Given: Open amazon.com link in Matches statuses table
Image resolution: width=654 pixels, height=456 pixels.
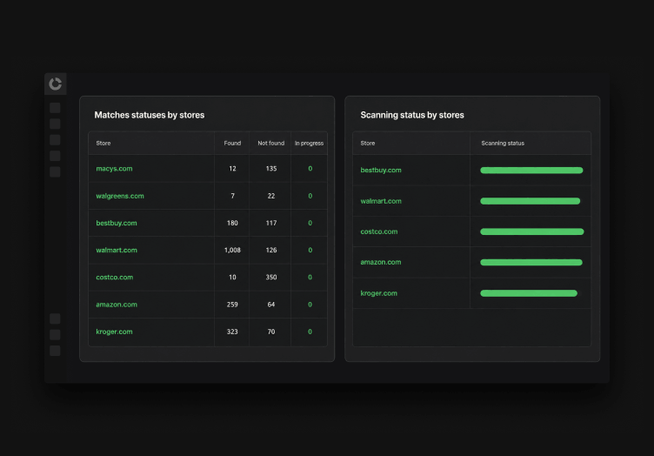Looking at the screenshot, I should coord(117,305).
